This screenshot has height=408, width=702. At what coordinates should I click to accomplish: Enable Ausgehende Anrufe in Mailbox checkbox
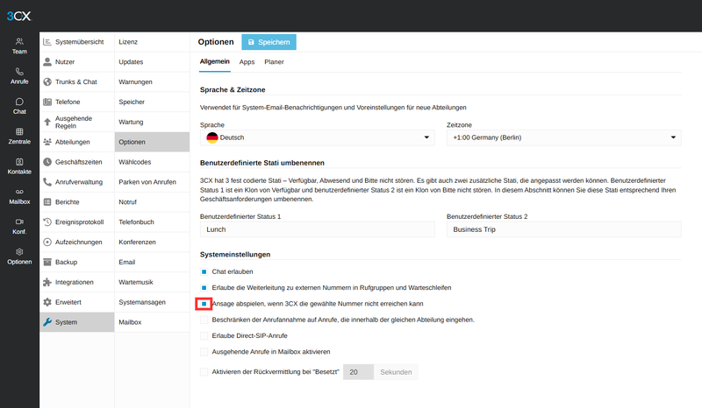pyautogui.click(x=204, y=352)
